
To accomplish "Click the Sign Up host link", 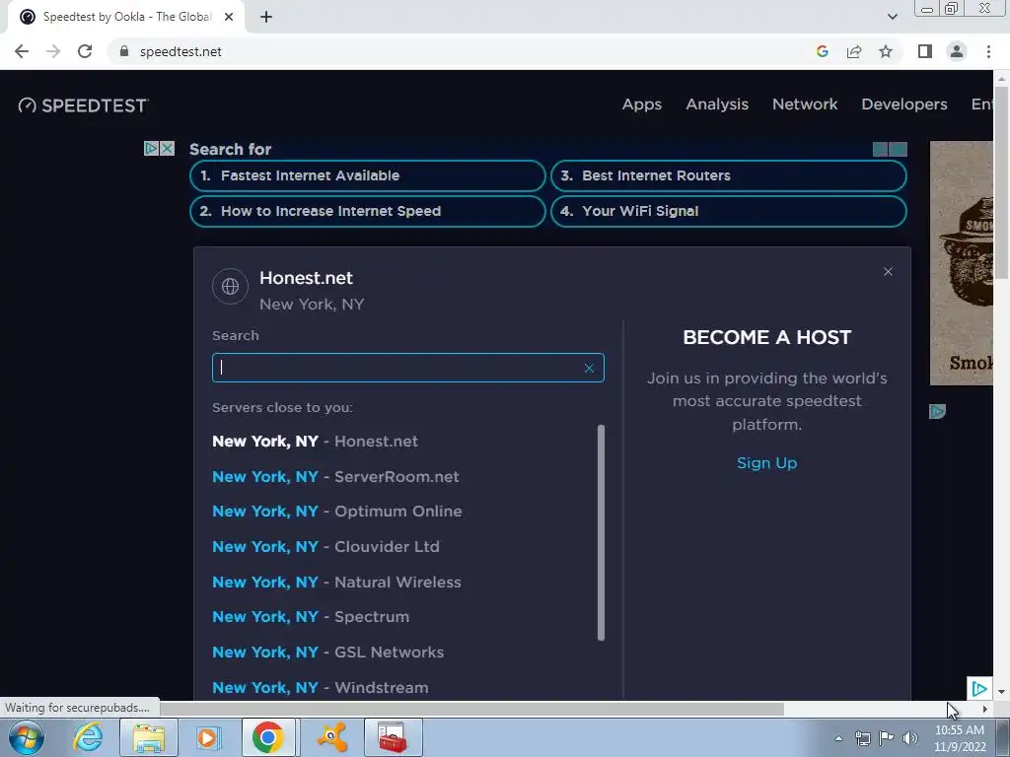I will coord(766,463).
